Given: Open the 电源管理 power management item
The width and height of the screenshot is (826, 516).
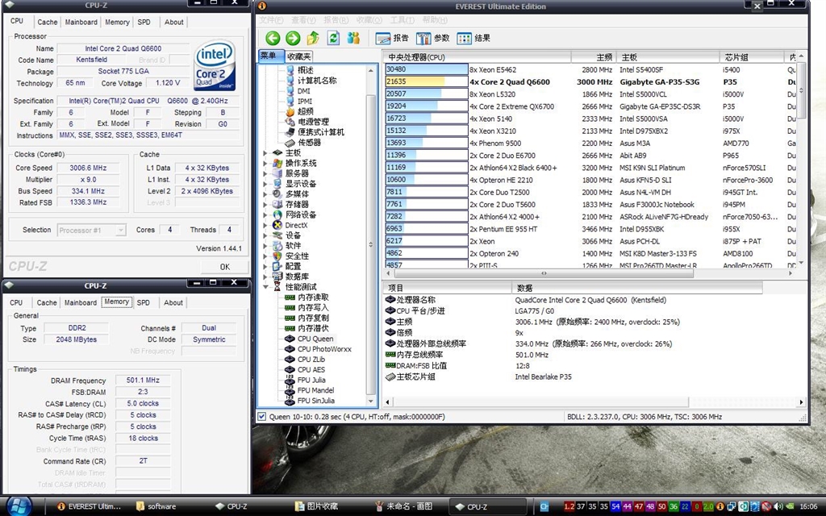Looking at the screenshot, I should (313, 122).
